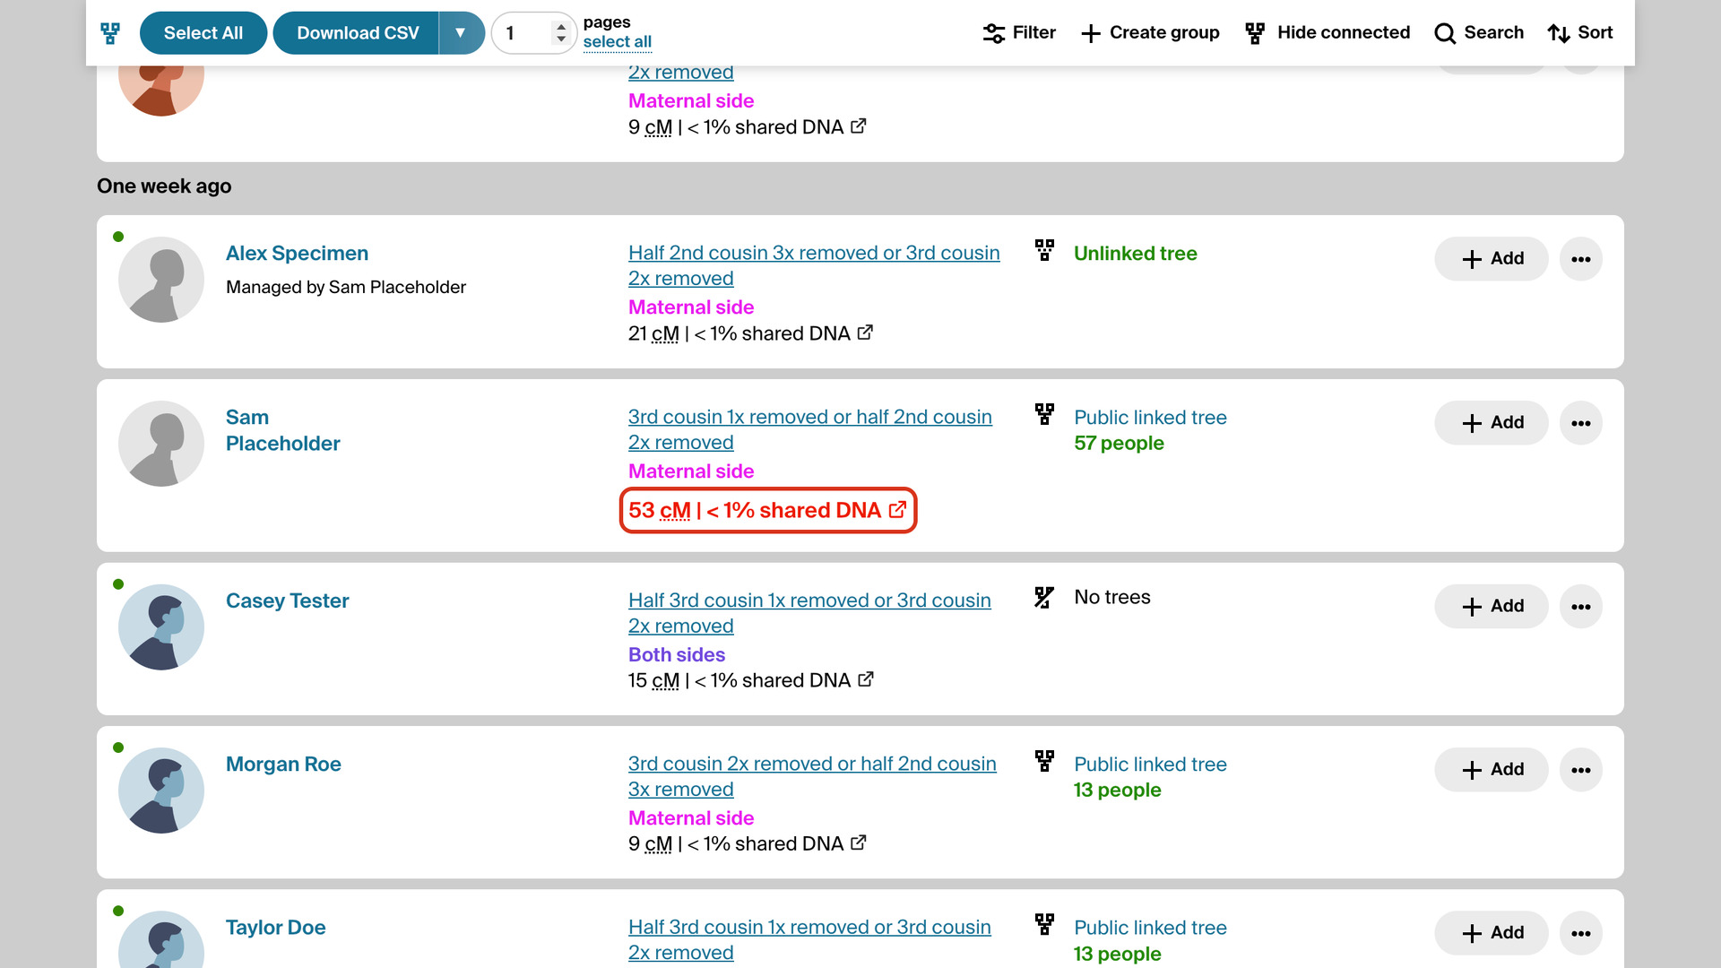Open Morgan Roe's profile
This screenshot has height=968, width=1721.
(283, 765)
